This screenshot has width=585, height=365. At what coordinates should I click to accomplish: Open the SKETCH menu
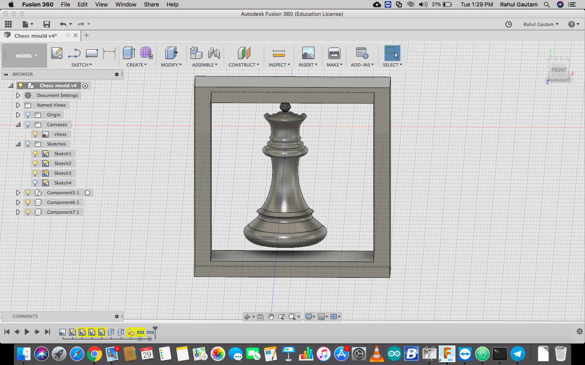[82, 65]
